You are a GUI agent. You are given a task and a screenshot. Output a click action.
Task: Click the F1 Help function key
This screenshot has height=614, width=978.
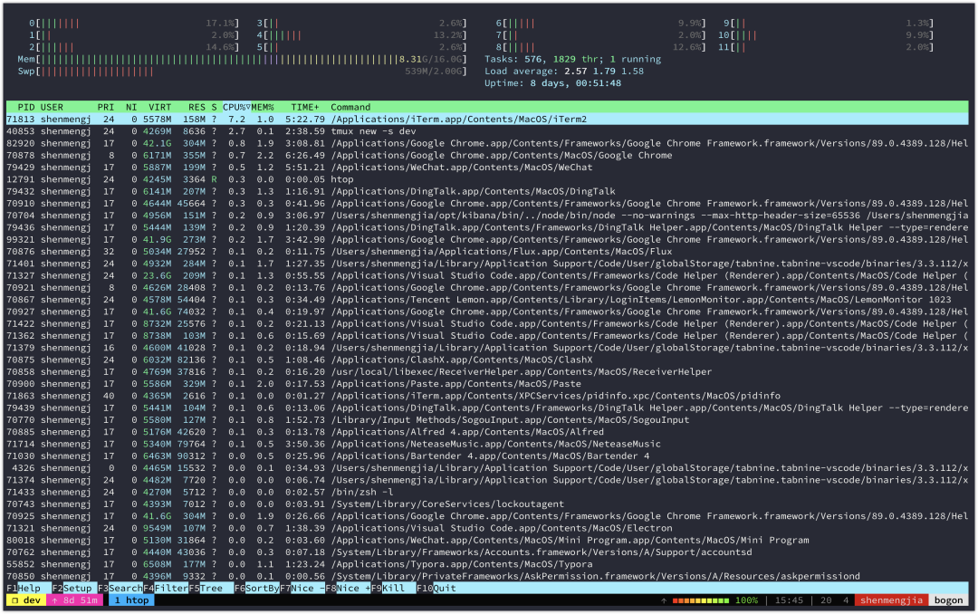click(24, 589)
